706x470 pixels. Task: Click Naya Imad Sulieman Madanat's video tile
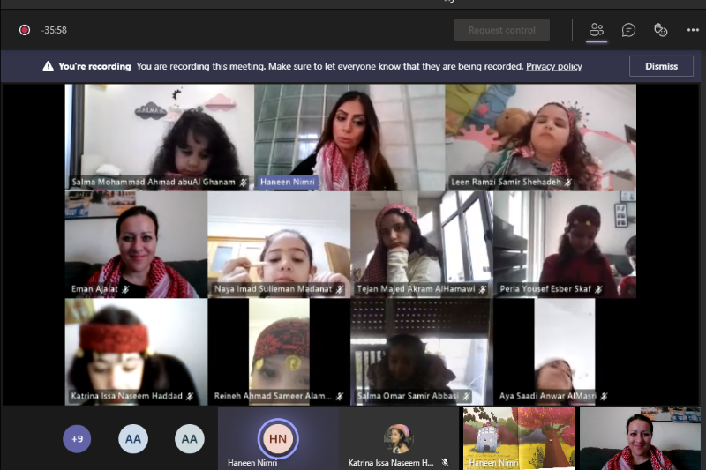click(278, 242)
